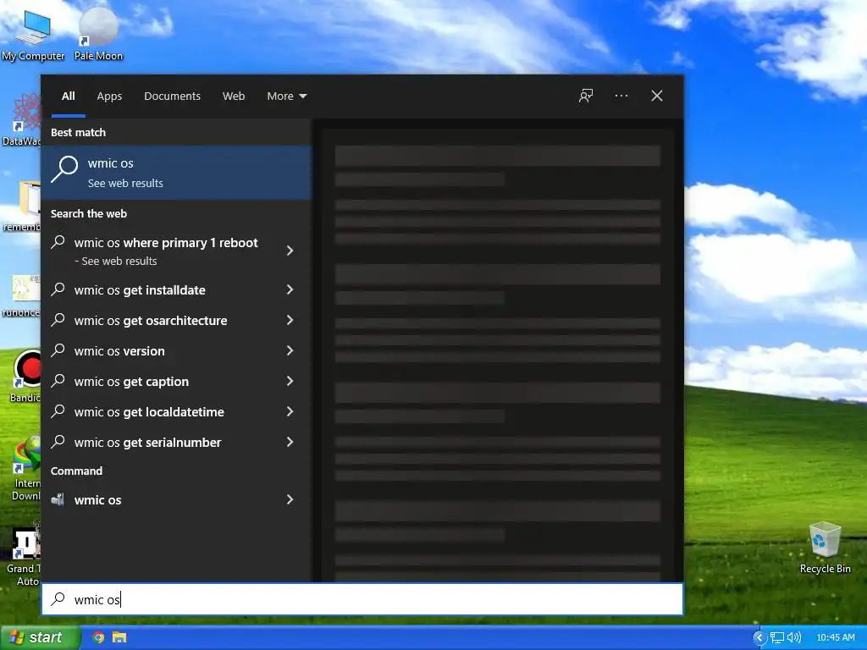Open the rememb folder on desktop

[x=22, y=205]
